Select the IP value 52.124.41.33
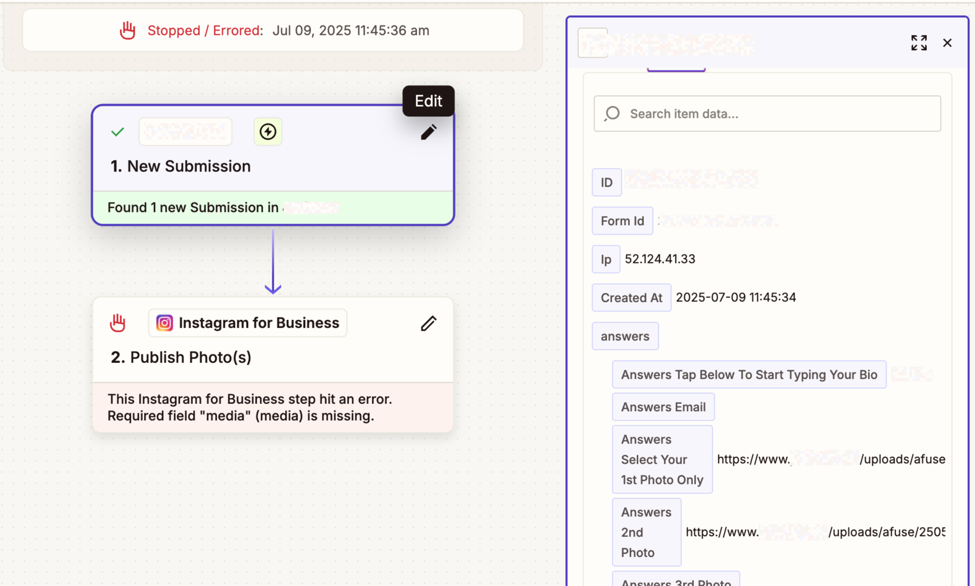 660,259
